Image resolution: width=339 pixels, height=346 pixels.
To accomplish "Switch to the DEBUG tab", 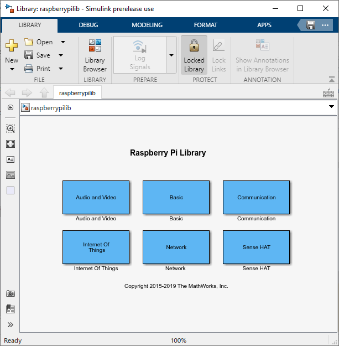I will [x=88, y=25].
